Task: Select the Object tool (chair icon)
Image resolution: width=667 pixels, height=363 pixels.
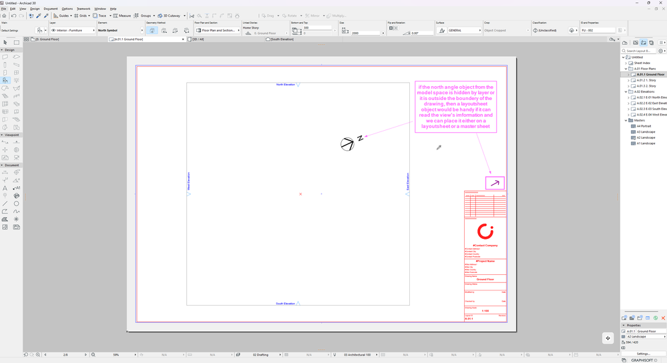Action: point(5,80)
